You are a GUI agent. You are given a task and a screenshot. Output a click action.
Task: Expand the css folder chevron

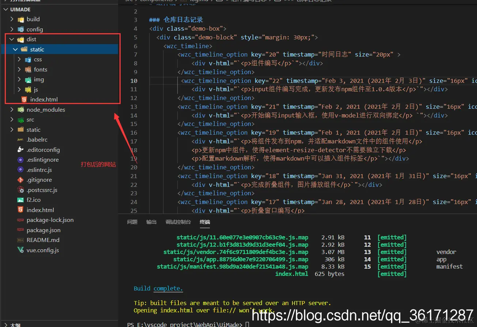(19, 59)
